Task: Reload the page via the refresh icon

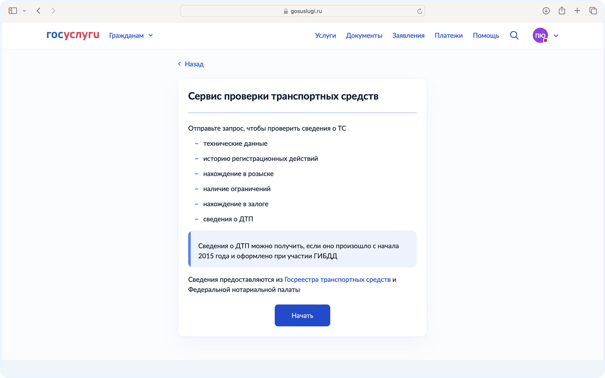Action: point(419,11)
